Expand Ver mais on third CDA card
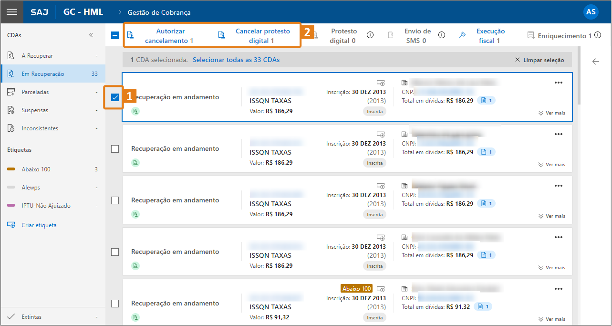This screenshot has height=326, width=612. point(551,216)
